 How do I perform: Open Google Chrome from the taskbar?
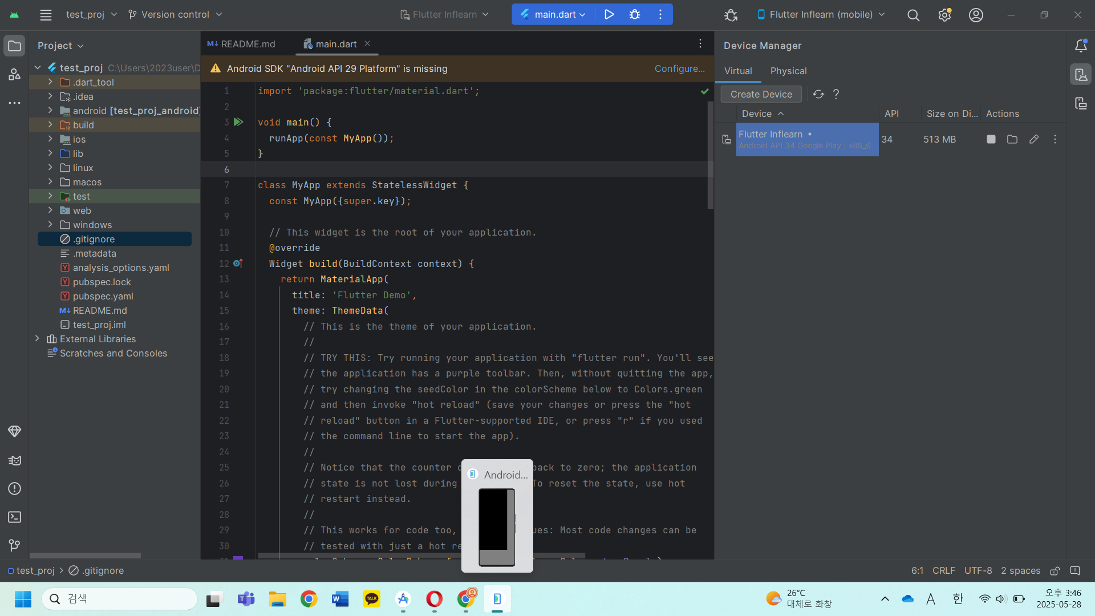click(x=309, y=599)
